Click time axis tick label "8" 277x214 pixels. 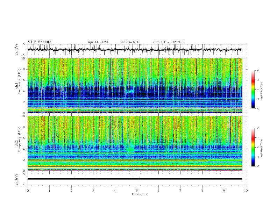pos(202,191)
